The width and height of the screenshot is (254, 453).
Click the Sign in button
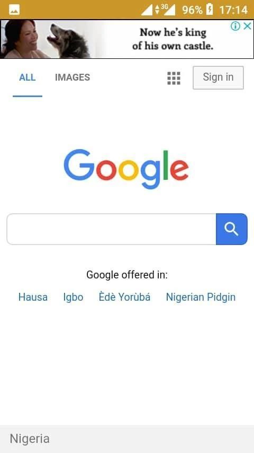pyautogui.click(x=218, y=77)
